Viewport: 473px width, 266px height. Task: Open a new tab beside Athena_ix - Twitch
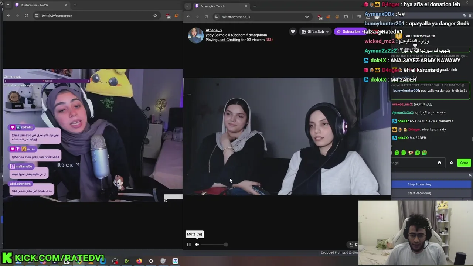pos(255,6)
